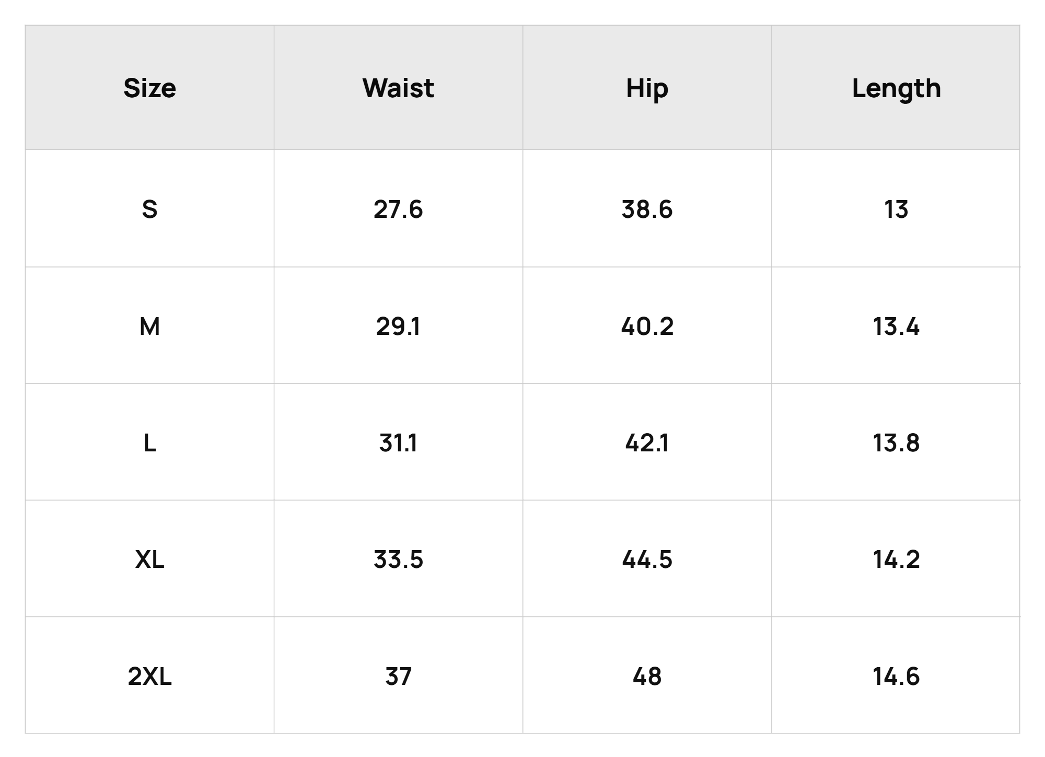Click the Hip column header
1045x757 pixels.
coord(647,88)
